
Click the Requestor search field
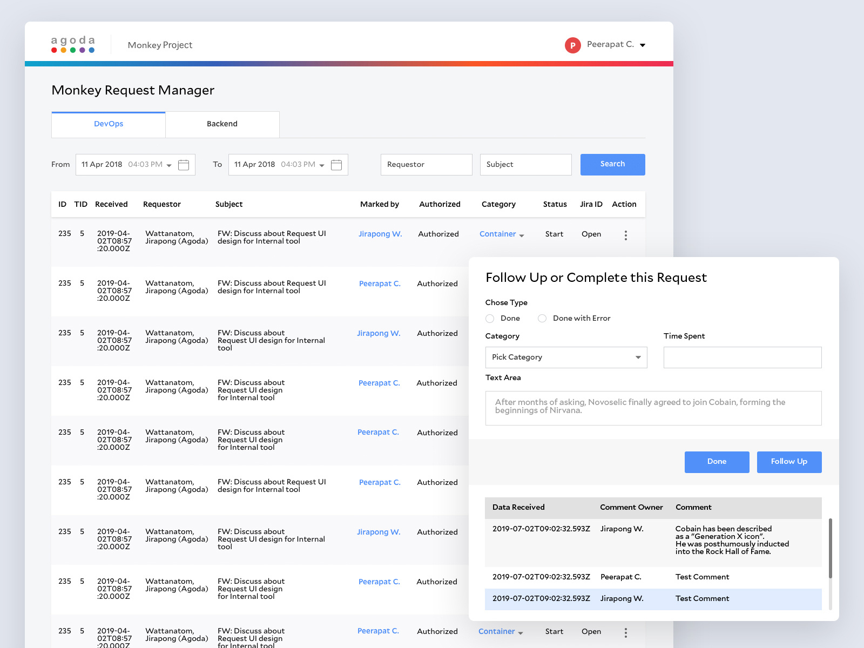pyautogui.click(x=426, y=165)
